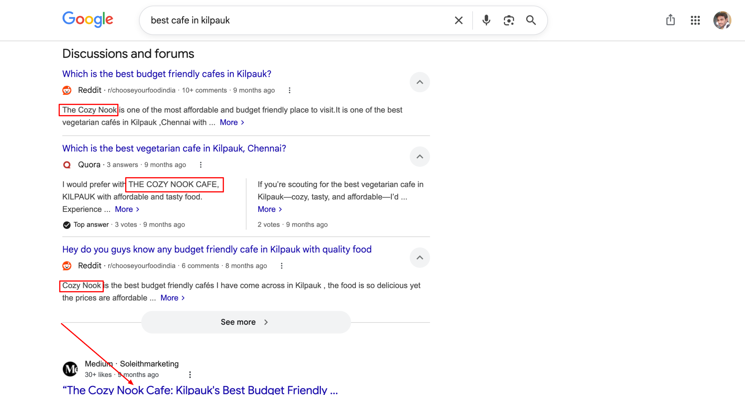Image resolution: width=745 pixels, height=395 pixels.
Task: Collapse the 6-comments Reddit discussion result
Action: 420,258
